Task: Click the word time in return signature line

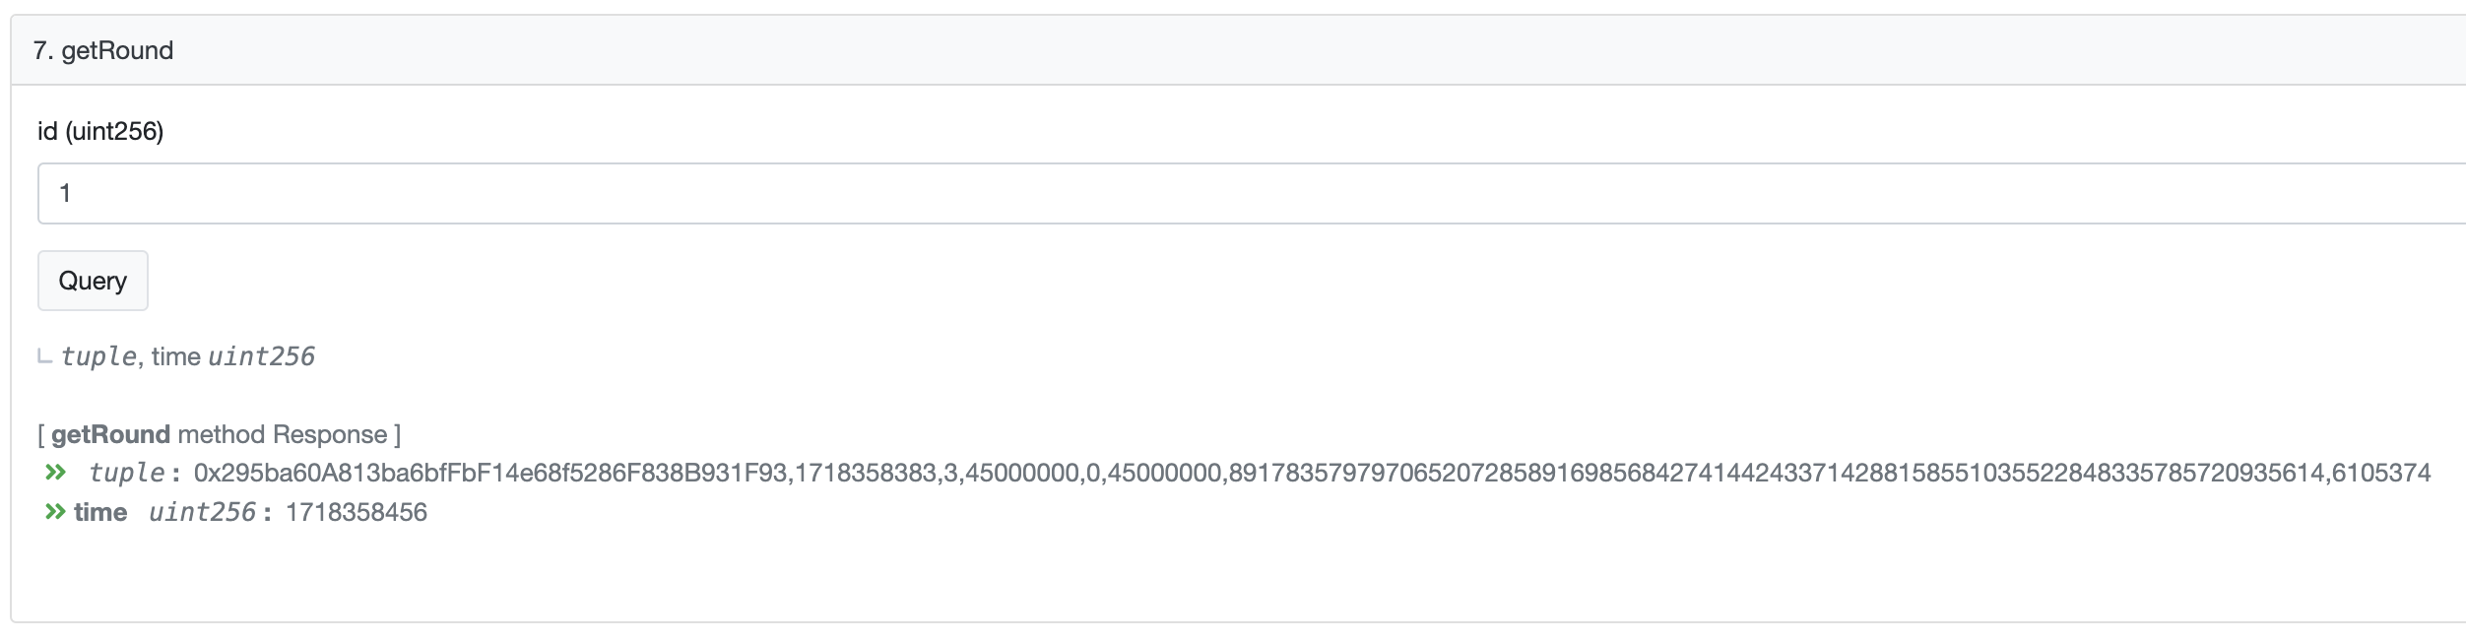Action: point(176,356)
